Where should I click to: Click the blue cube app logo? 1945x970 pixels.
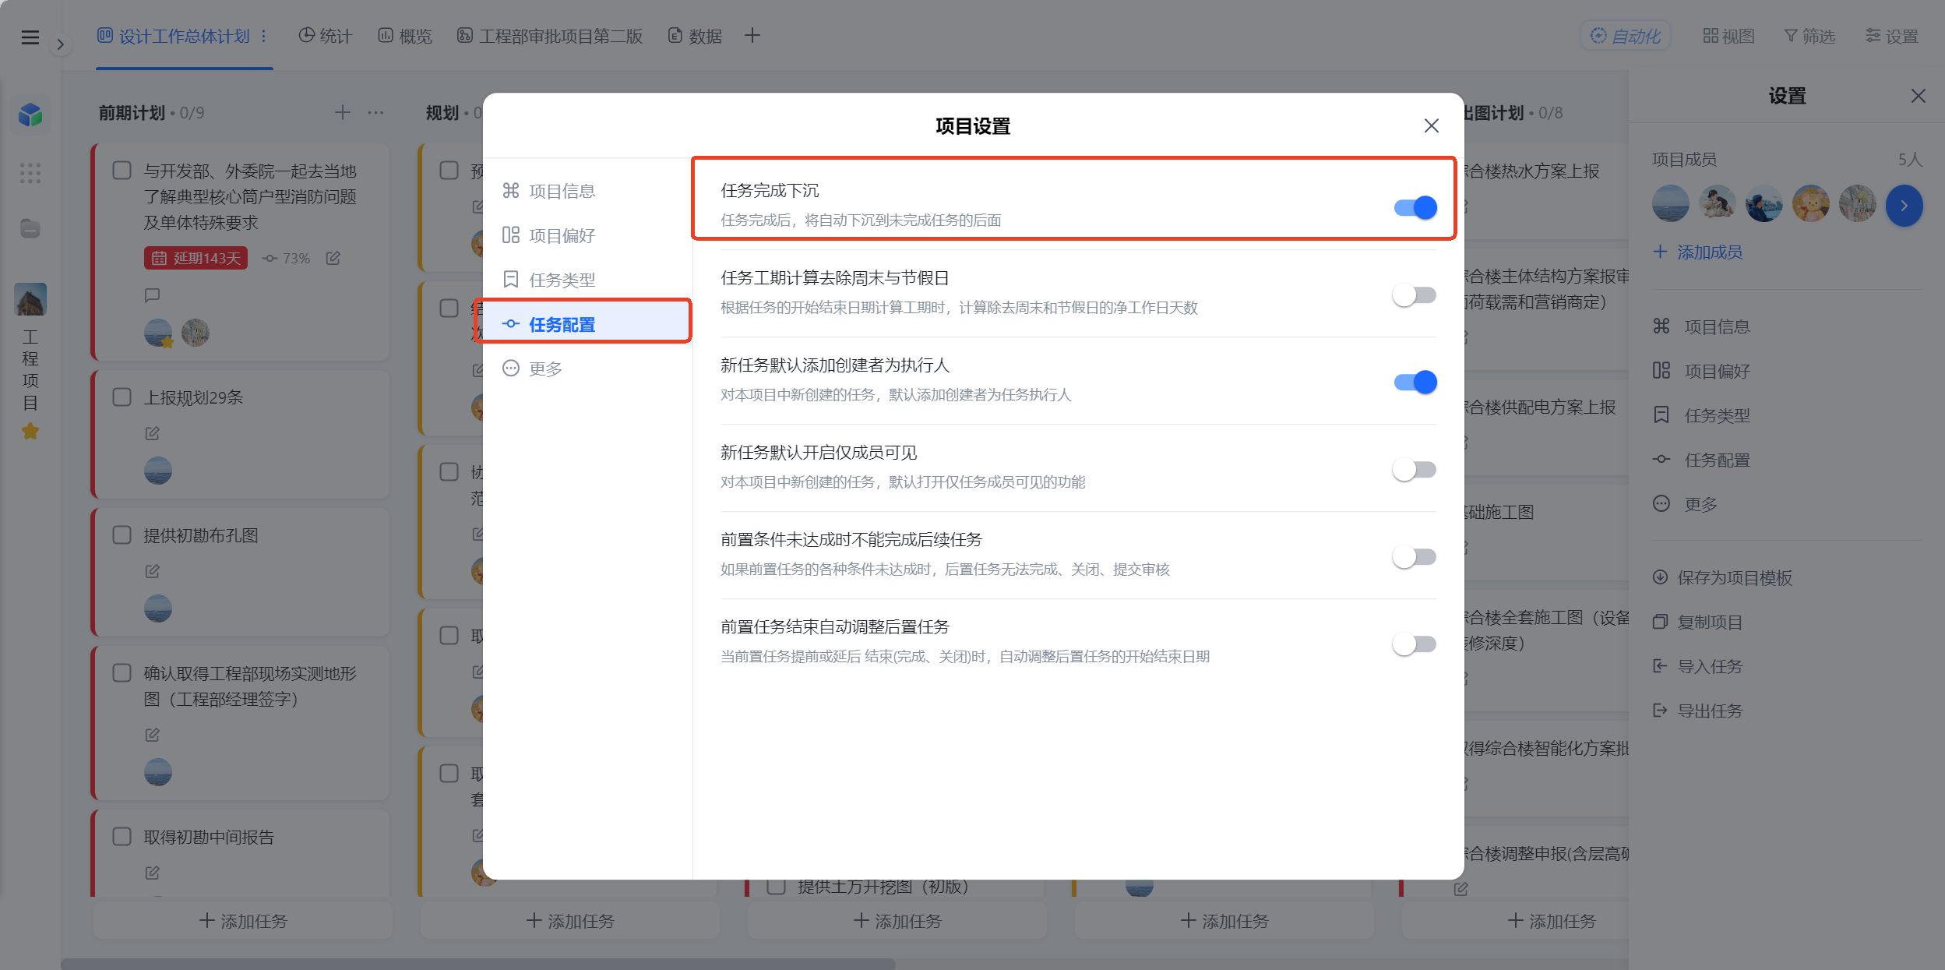(x=30, y=115)
